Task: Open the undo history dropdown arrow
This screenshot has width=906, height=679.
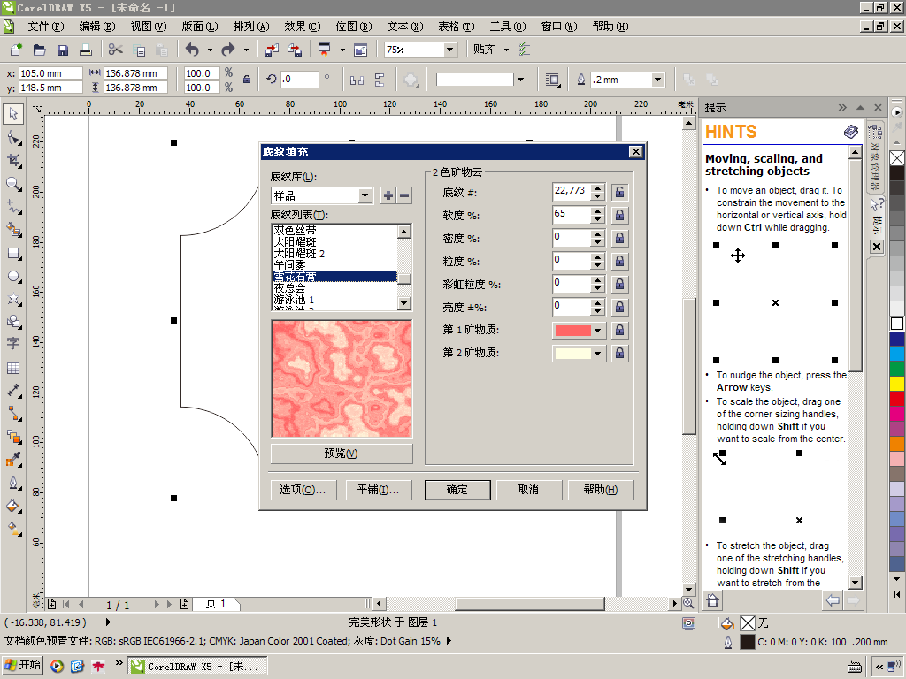Action: click(210, 50)
